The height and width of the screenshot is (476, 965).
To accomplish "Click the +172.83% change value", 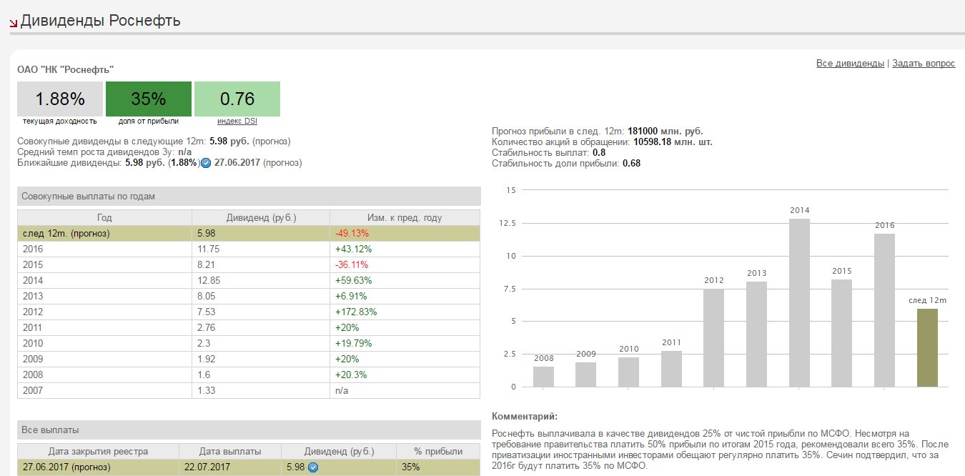I will pyautogui.click(x=355, y=312).
